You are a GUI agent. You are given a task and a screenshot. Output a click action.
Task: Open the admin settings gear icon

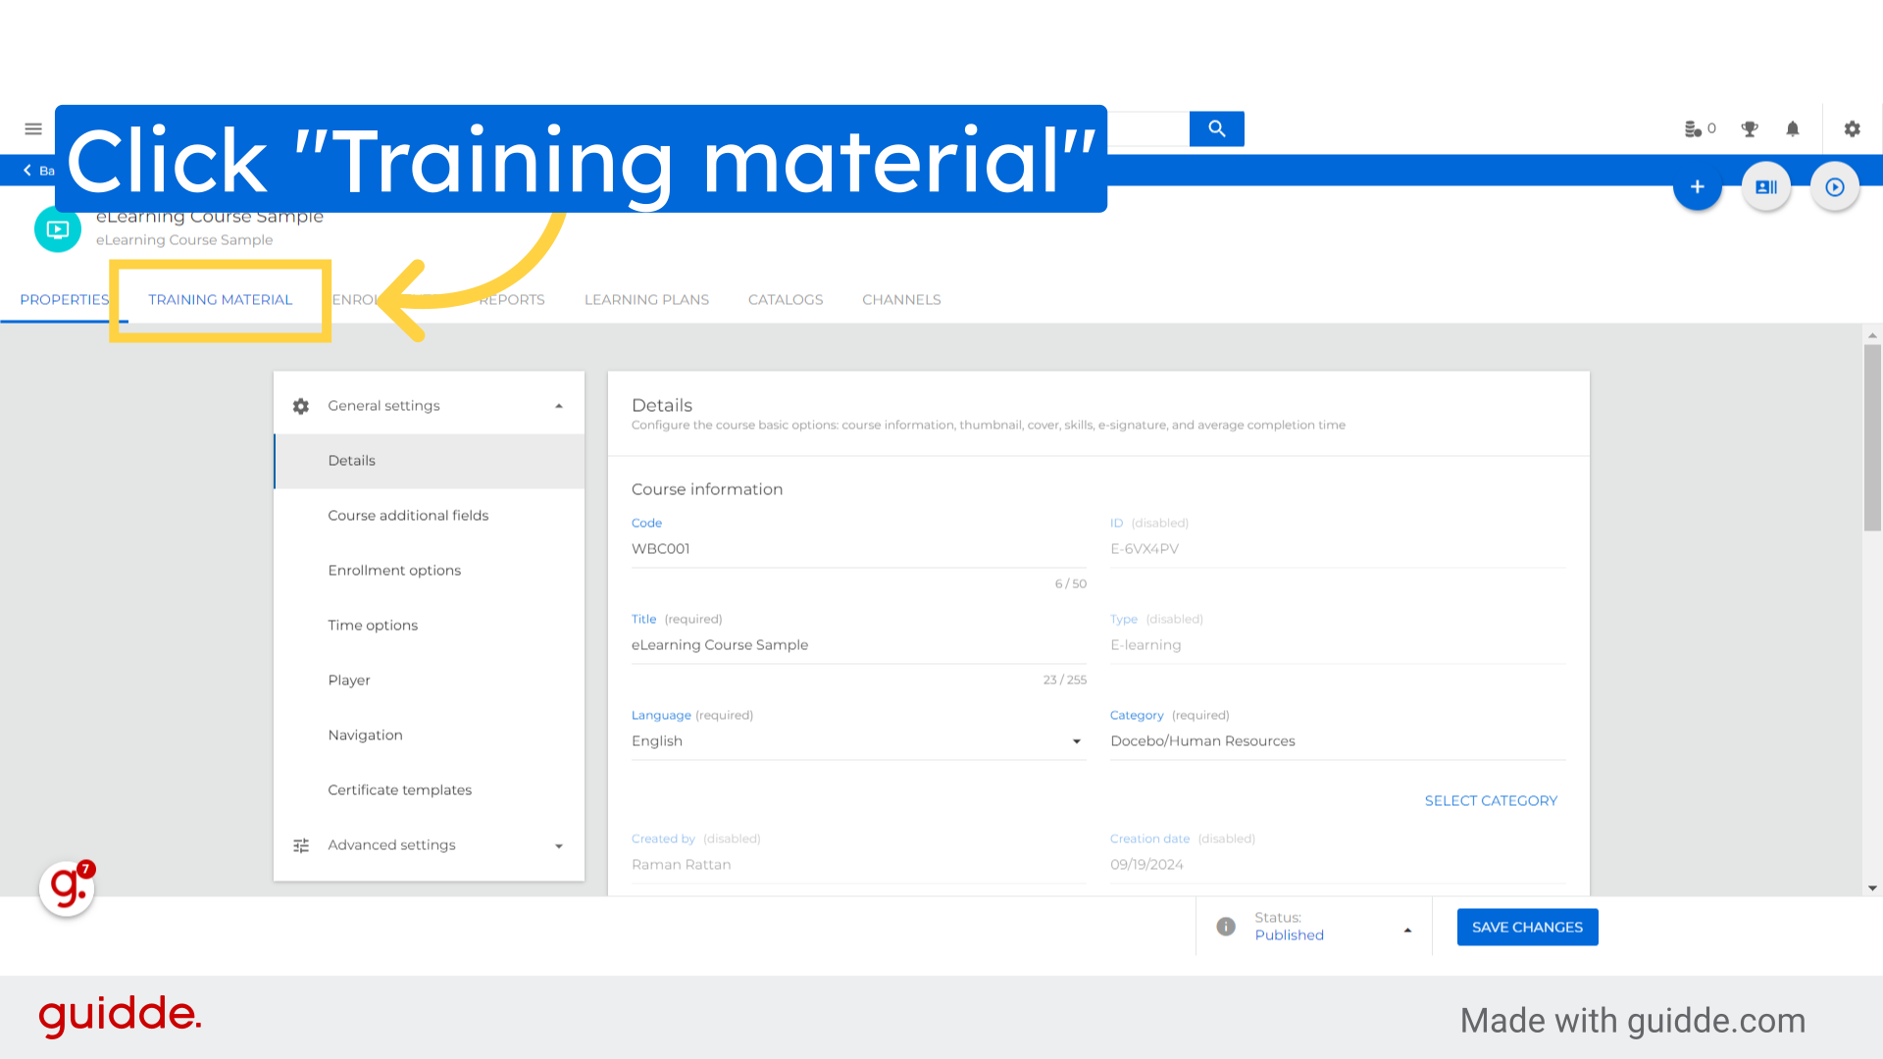1852,128
